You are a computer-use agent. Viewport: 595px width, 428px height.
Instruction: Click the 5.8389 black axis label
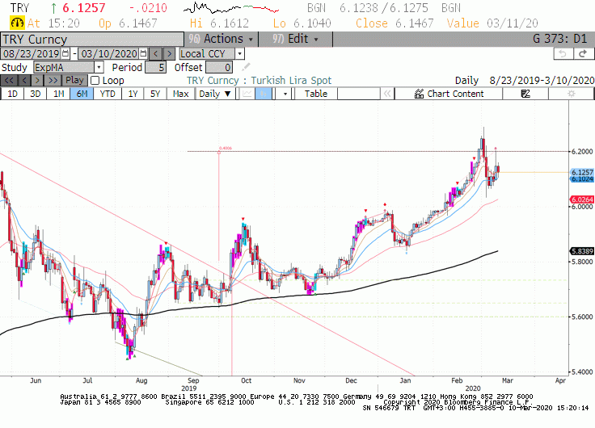coord(582,251)
